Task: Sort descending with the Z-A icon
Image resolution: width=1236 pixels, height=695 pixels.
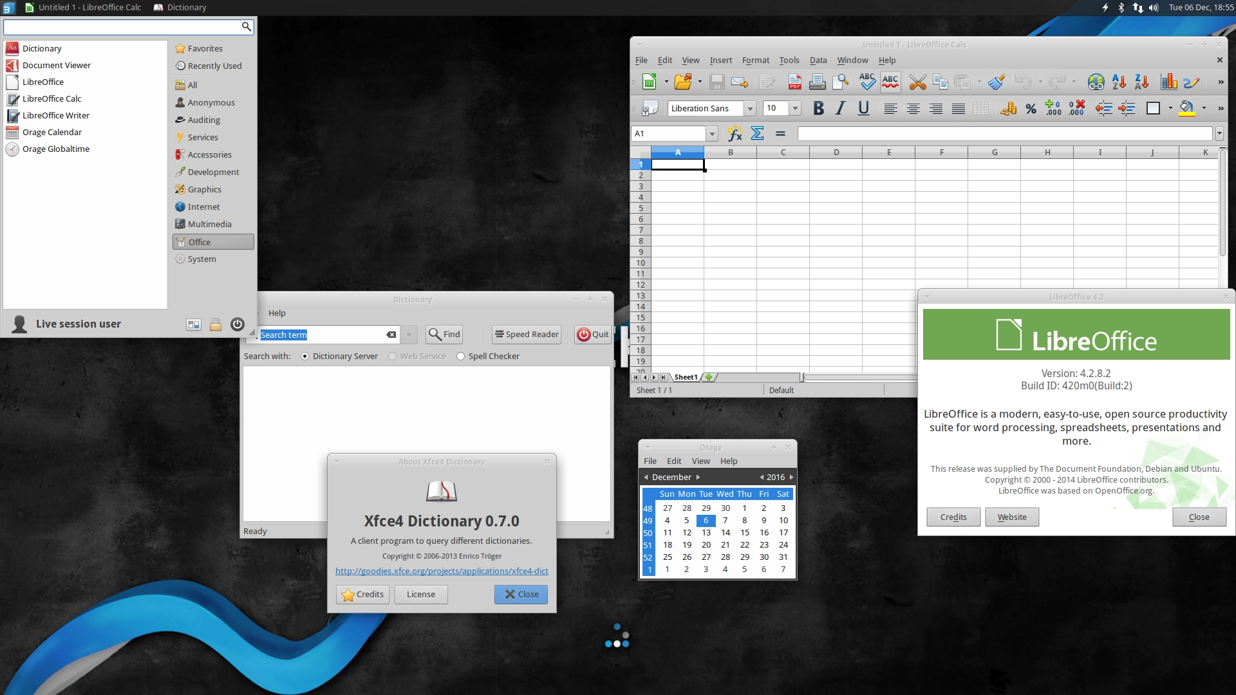Action: click(x=1141, y=82)
